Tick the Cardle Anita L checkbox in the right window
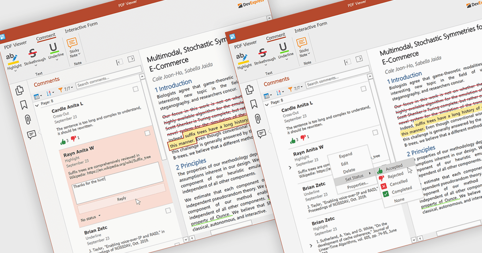 [x=364, y=89]
